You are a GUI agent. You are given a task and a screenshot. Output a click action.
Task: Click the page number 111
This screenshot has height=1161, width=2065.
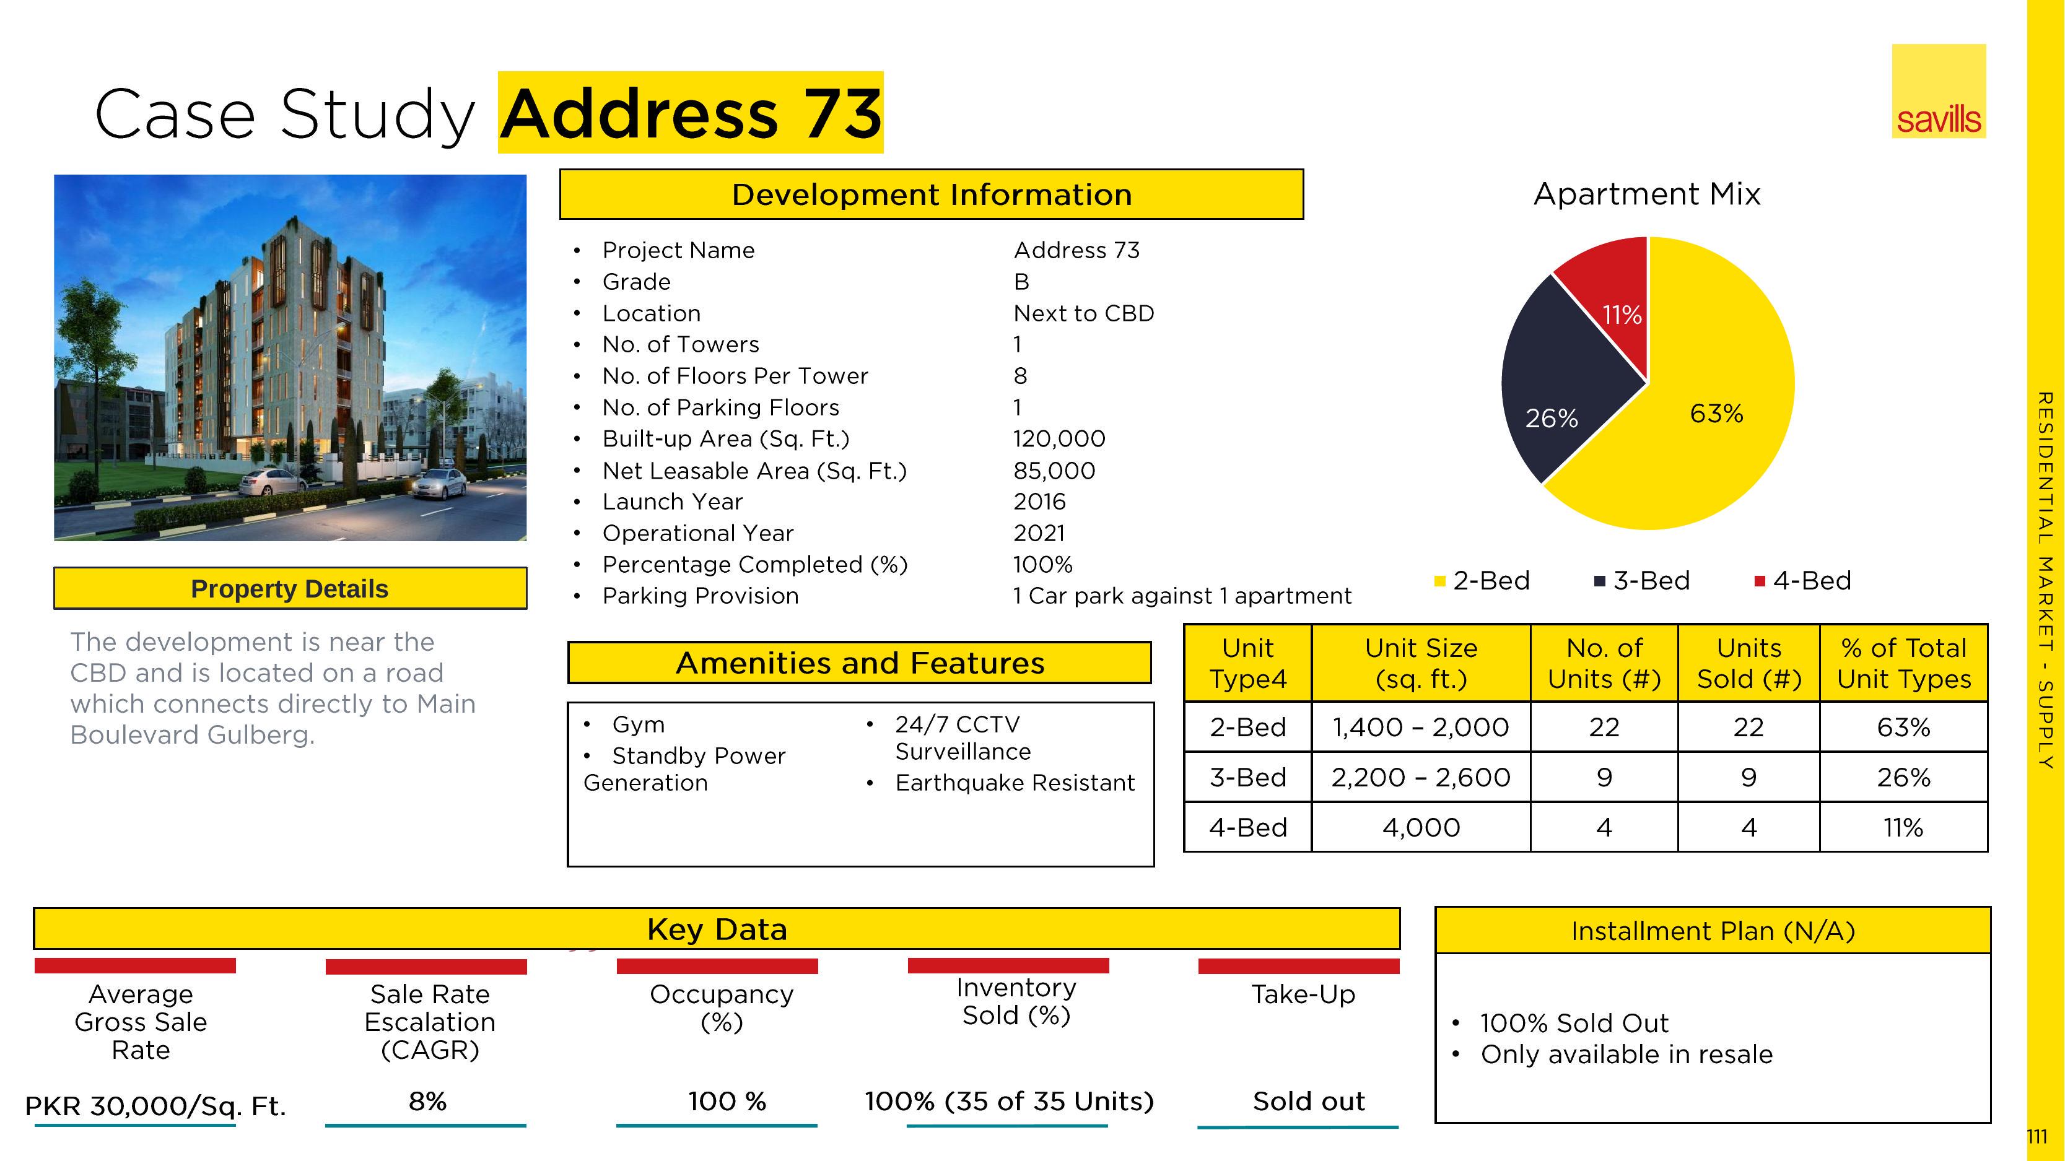tap(2036, 1137)
